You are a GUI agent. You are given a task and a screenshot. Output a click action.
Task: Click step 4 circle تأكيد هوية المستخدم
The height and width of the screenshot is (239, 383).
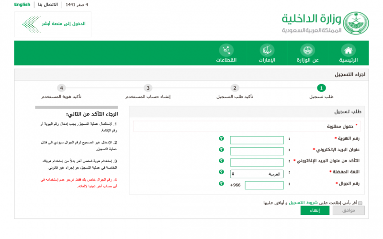click(61, 88)
